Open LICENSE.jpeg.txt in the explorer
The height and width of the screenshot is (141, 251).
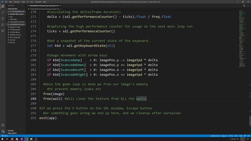tap(15, 30)
